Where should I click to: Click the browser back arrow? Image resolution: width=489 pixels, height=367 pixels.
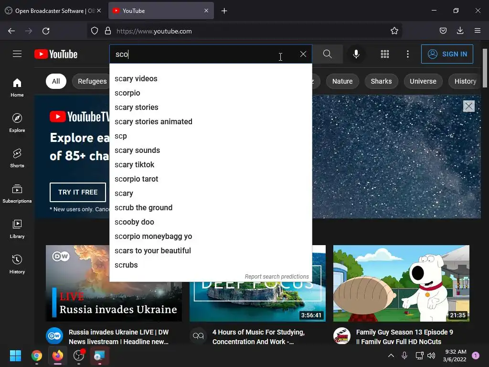pyautogui.click(x=11, y=31)
